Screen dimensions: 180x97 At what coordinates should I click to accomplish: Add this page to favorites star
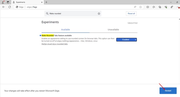coord(140,7)
